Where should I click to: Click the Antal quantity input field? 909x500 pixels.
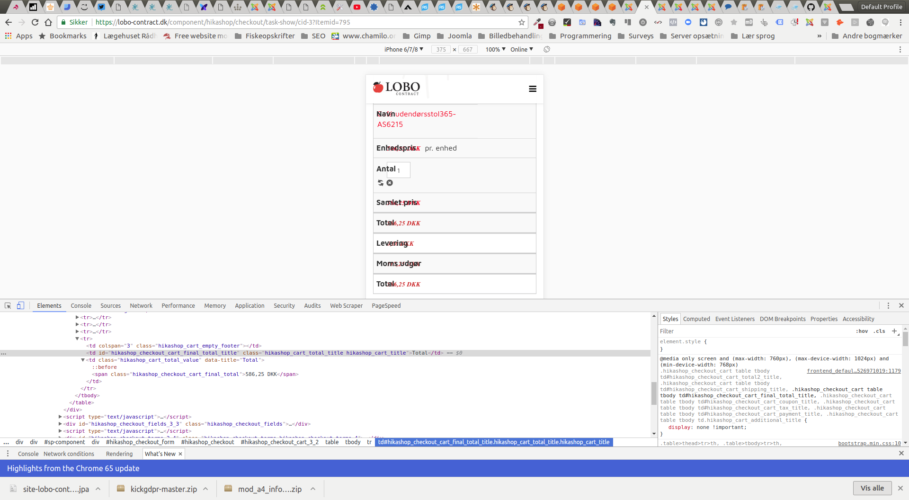[399, 170]
